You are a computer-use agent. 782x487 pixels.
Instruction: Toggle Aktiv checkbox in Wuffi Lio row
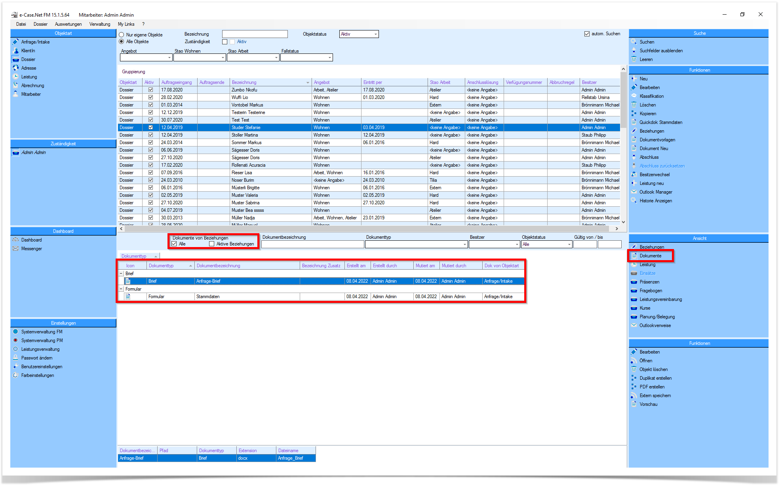tap(150, 97)
